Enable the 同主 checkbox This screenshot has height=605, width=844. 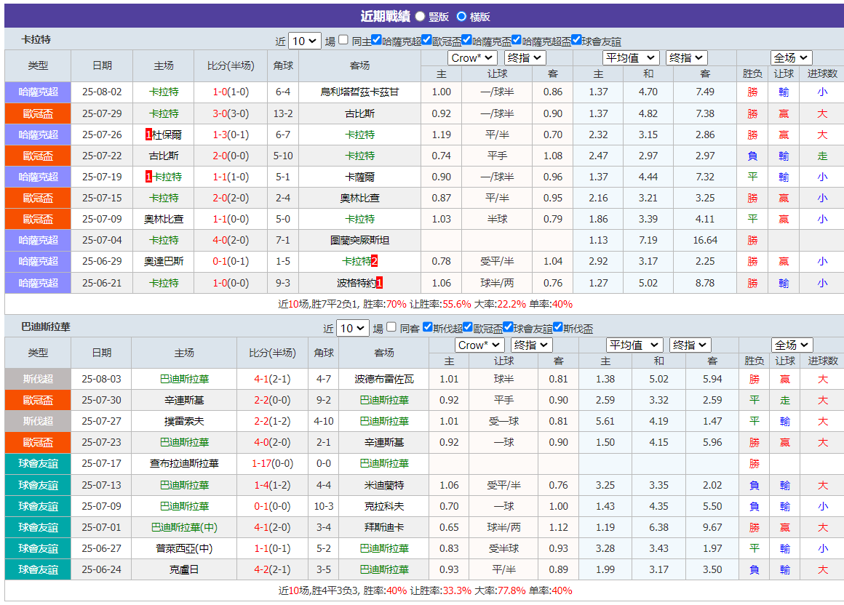[342, 40]
